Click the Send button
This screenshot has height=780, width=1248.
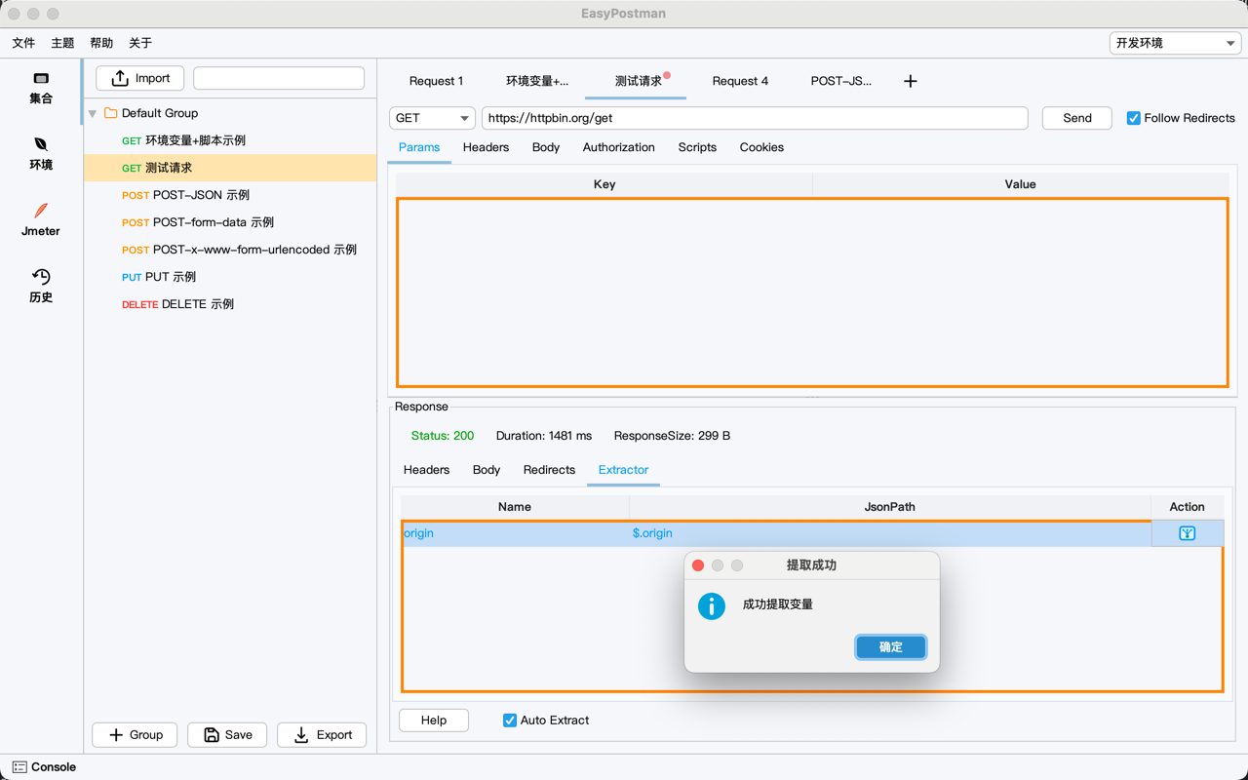click(1077, 118)
